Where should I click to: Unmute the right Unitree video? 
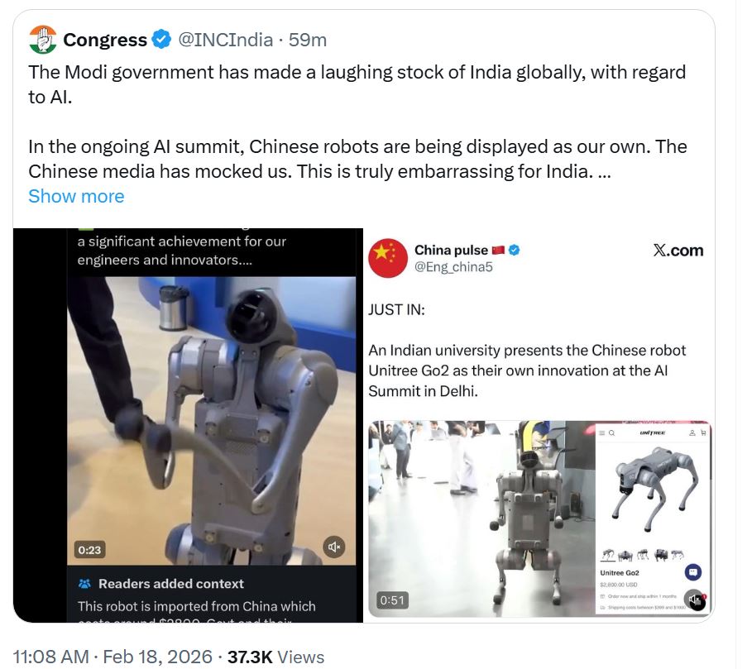coord(694,600)
